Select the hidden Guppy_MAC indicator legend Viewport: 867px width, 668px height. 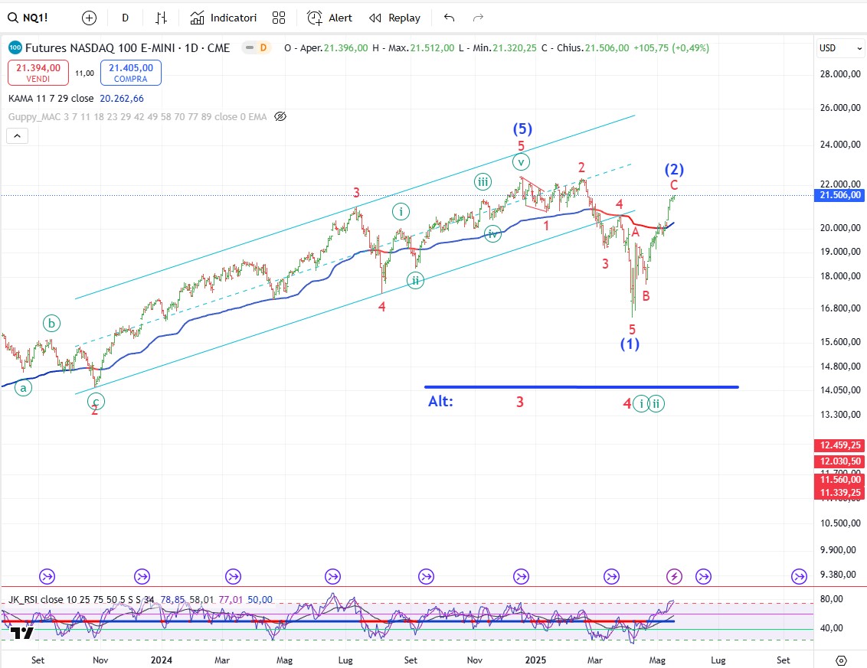(138, 116)
